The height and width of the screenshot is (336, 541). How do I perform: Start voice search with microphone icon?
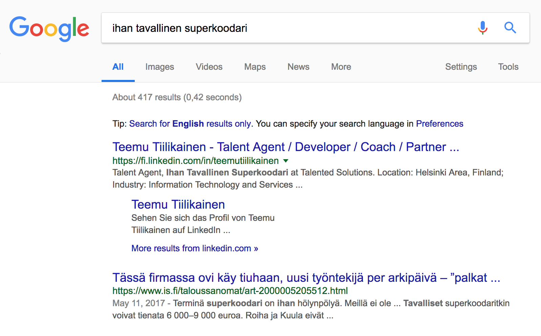coord(483,28)
